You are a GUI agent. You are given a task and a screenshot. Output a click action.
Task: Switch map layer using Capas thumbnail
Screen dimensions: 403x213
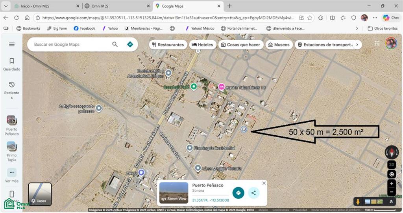[40, 194]
